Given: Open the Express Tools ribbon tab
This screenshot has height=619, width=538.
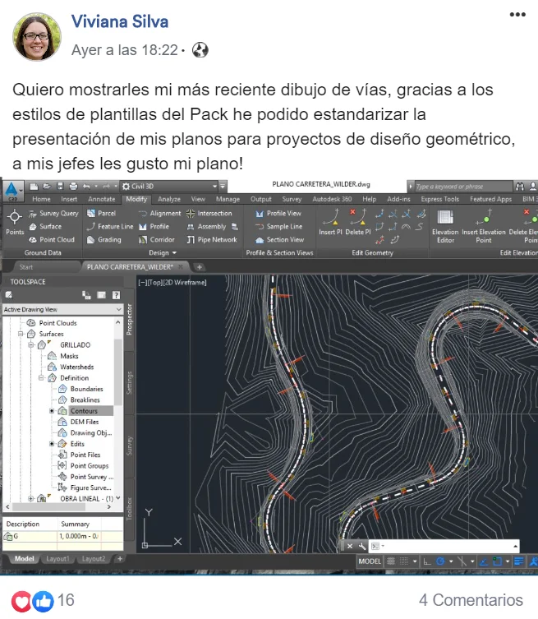Looking at the screenshot, I should point(439,200).
